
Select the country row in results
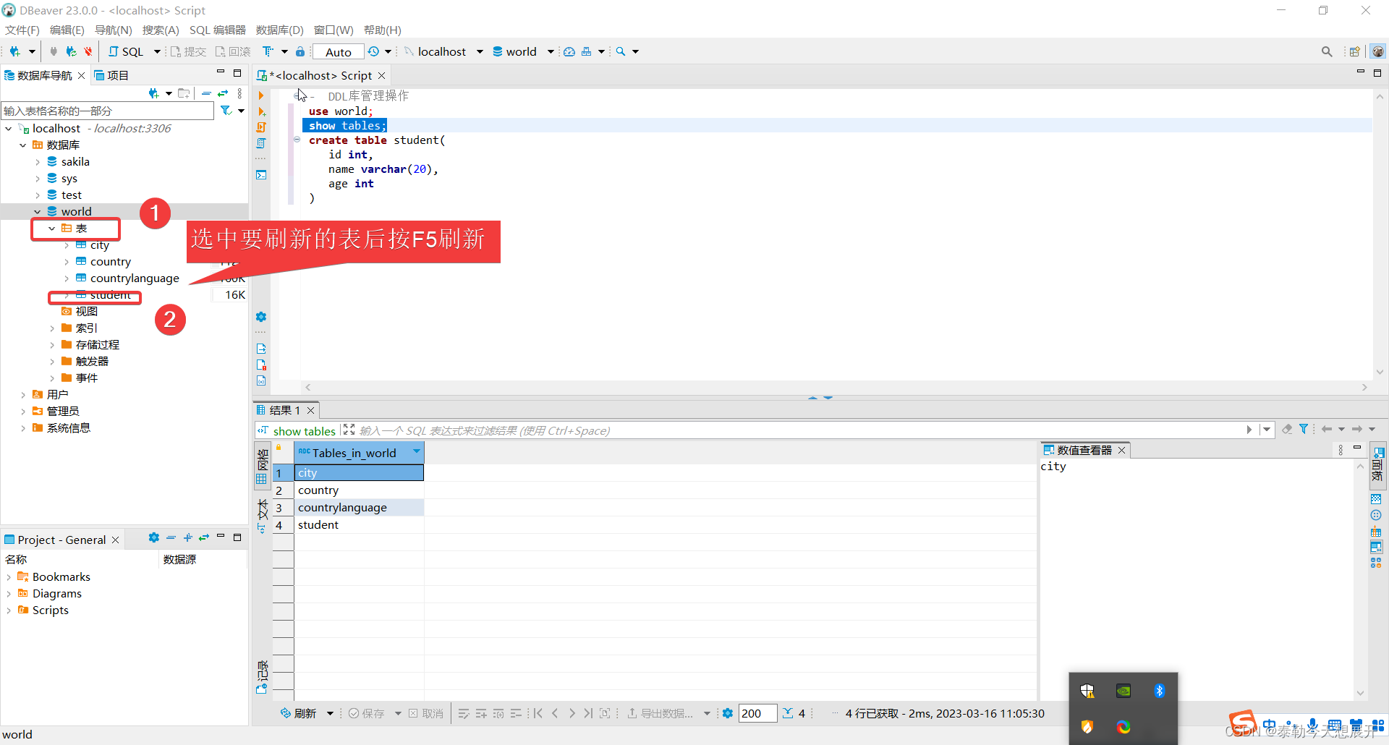(359, 490)
